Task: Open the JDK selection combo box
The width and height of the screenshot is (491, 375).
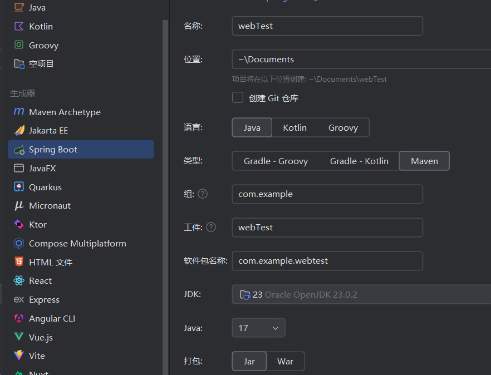Action: click(x=361, y=294)
